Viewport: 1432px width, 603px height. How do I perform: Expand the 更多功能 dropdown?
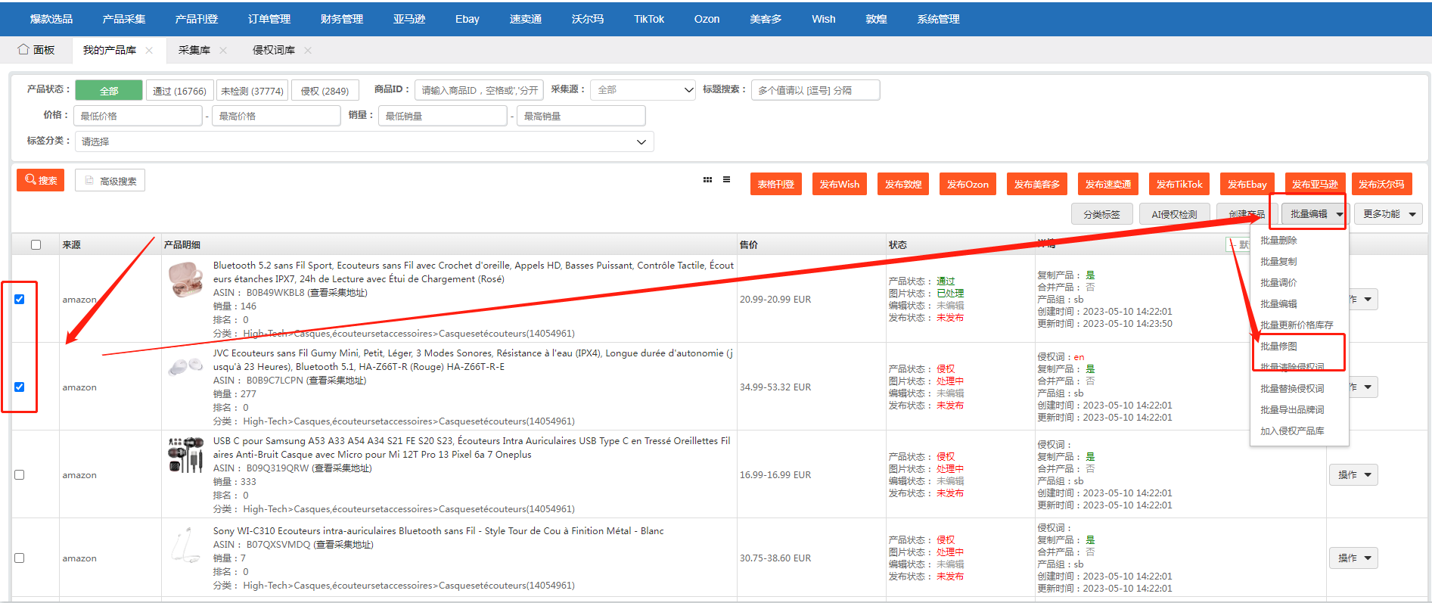[1388, 214]
